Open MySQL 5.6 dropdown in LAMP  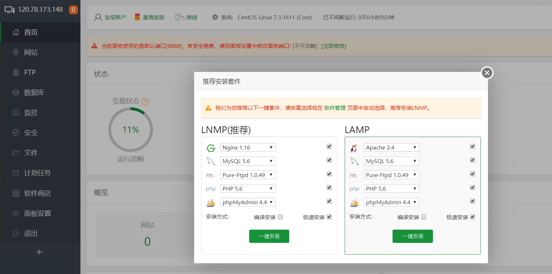[x=391, y=161]
